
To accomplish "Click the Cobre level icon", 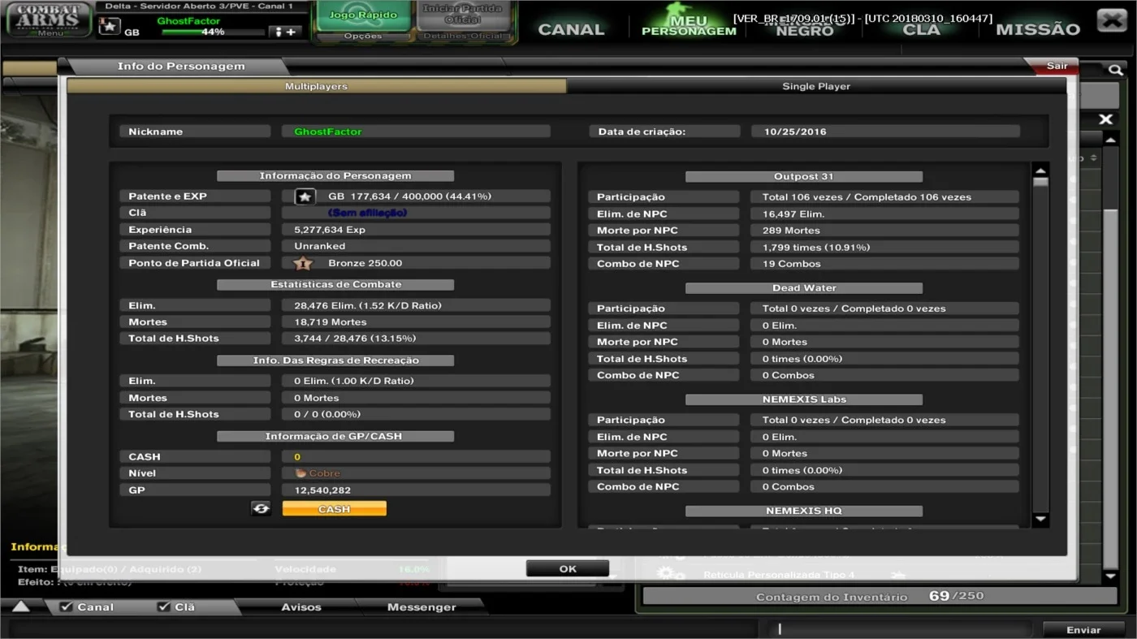I will tap(300, 473).
